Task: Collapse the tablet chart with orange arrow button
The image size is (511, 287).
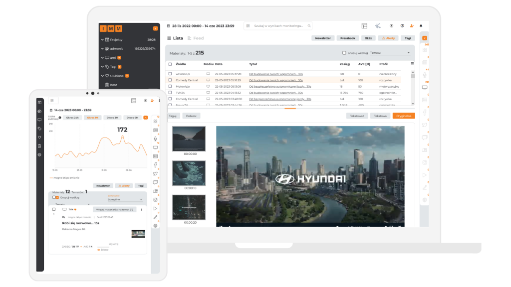Action: [146, 118]
